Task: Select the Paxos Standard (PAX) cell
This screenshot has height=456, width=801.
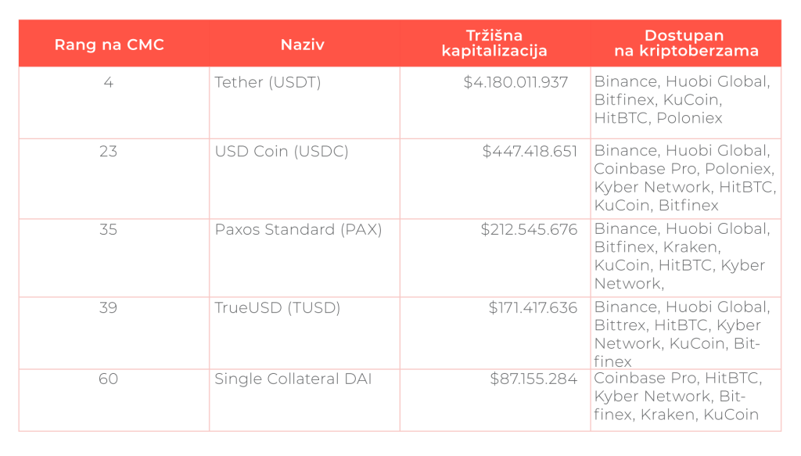Action: click(x=298, y=230)
